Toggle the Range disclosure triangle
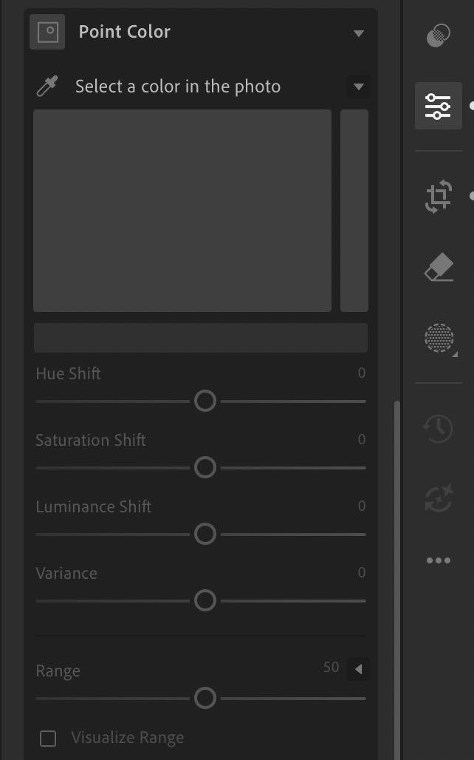474x760 pixels. [x=359, y=669]
